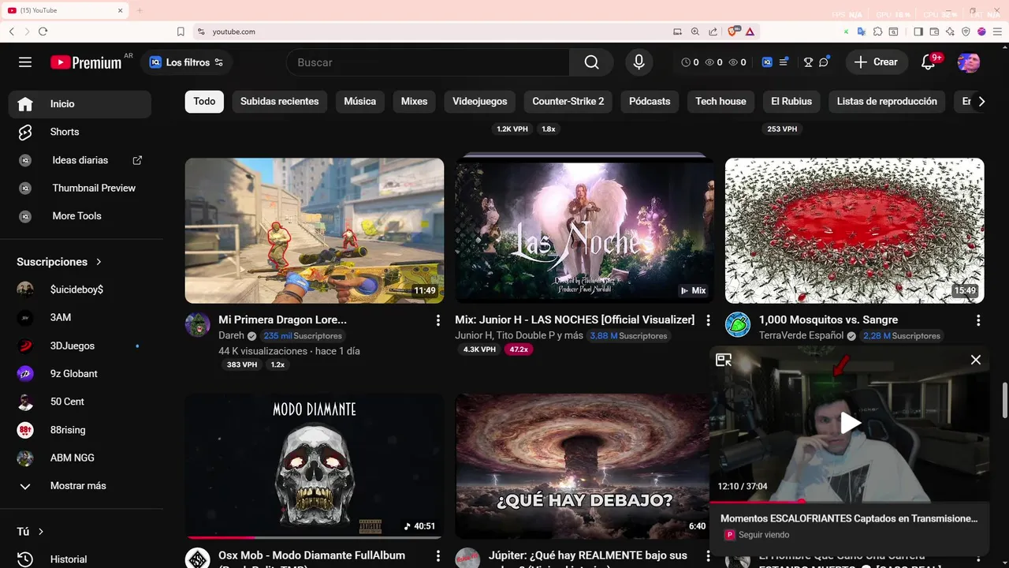Open More Tools in sidebar
This screenshot has width=1009, height=568.
click(x=80, y=216)
